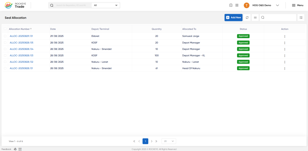Click the Quantity column header
Screen dimensions: 308x151
point(156,29)
